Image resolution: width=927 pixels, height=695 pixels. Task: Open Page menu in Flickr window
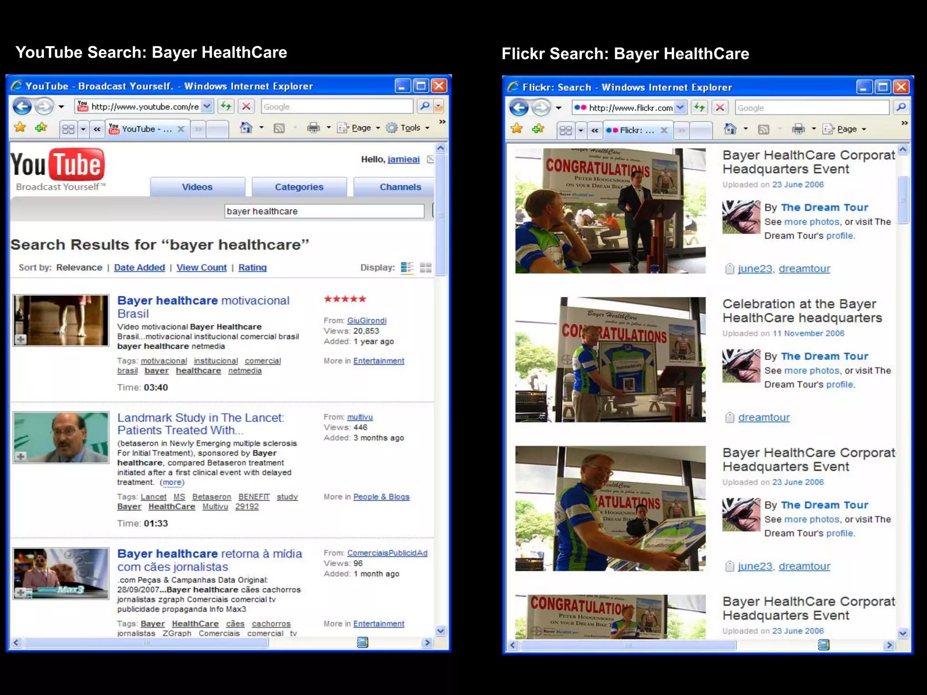[846, 129]
